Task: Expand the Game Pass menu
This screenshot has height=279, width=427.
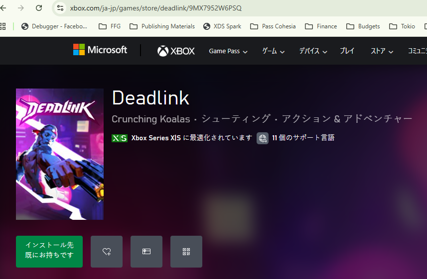Action: 228,51
